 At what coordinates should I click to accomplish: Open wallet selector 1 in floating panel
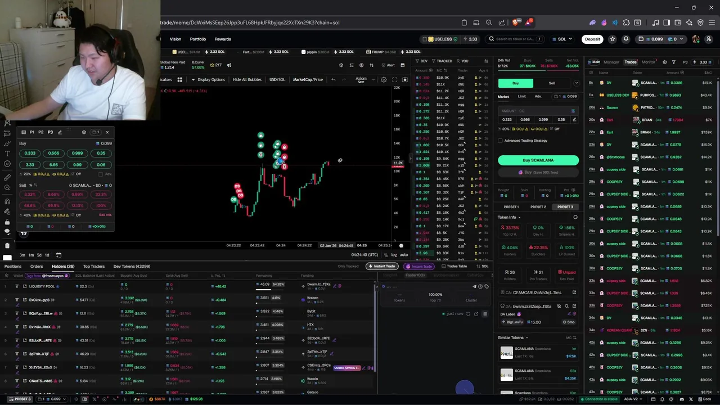click(96, 132)
